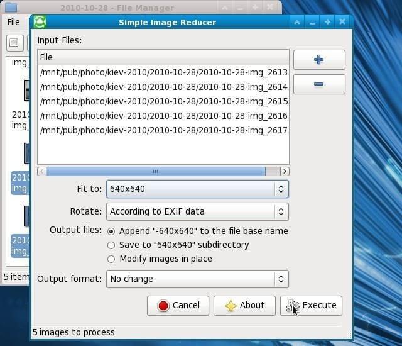Choose Save to "640x640" subdirectory option
This screenshot has height=346, width=402.
tap(111, 245)
